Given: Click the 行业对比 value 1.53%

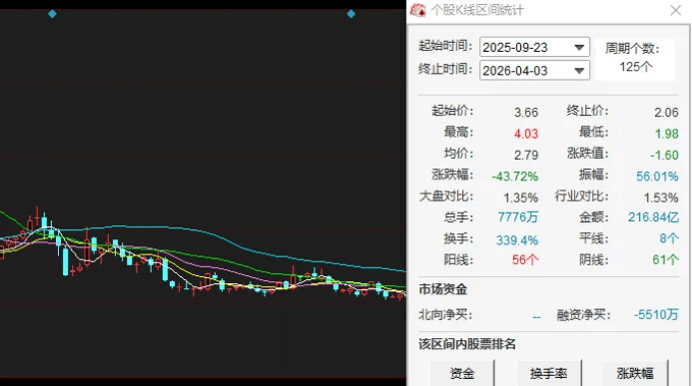Looking at the screenshot, I should pyautogui.click(x=661, y=197).
